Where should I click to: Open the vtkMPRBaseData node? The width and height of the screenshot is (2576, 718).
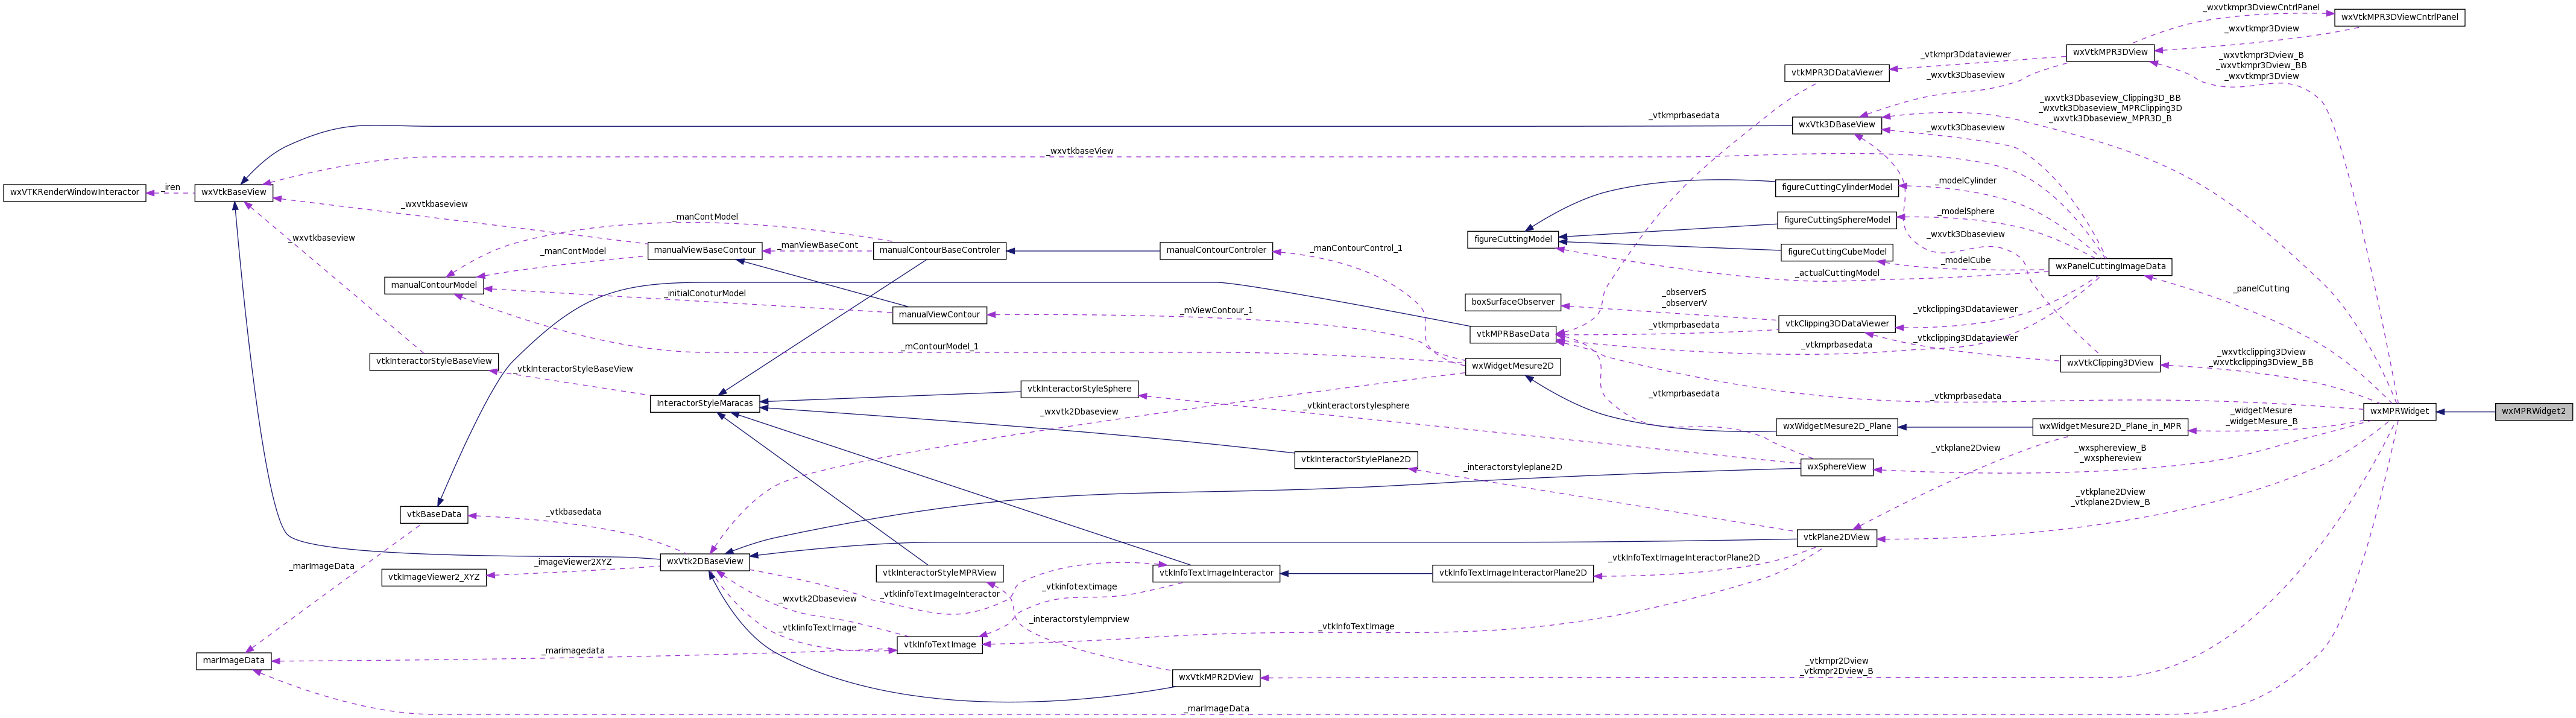click(1513, 334)
